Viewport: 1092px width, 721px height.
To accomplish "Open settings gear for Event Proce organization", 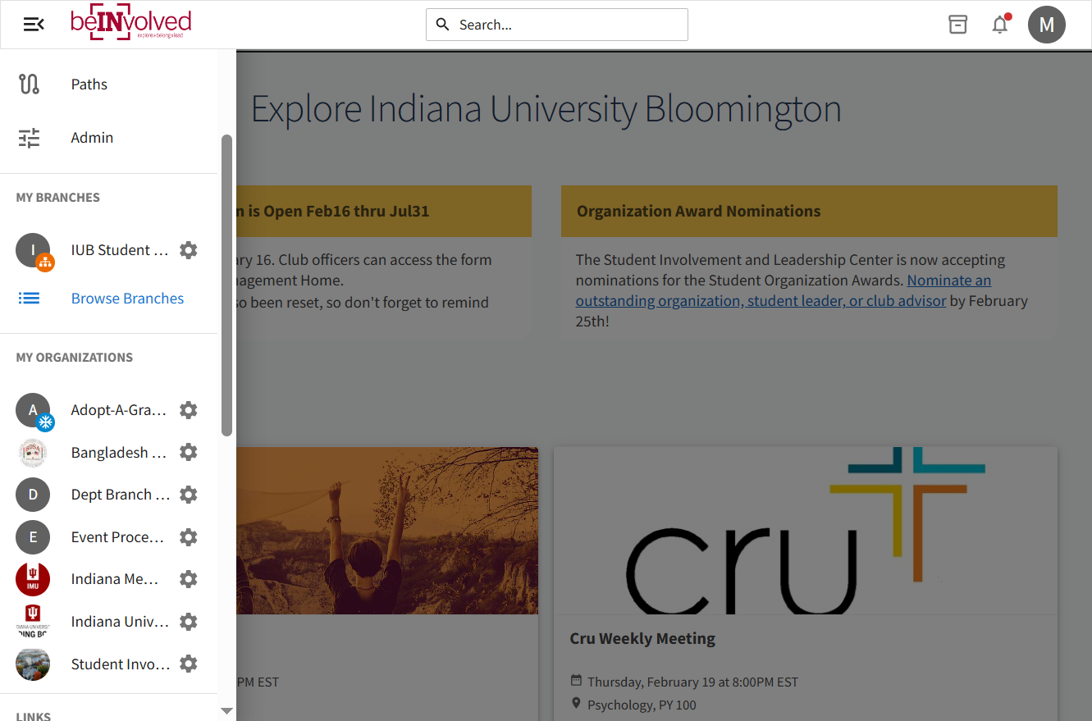I will 189,537.
